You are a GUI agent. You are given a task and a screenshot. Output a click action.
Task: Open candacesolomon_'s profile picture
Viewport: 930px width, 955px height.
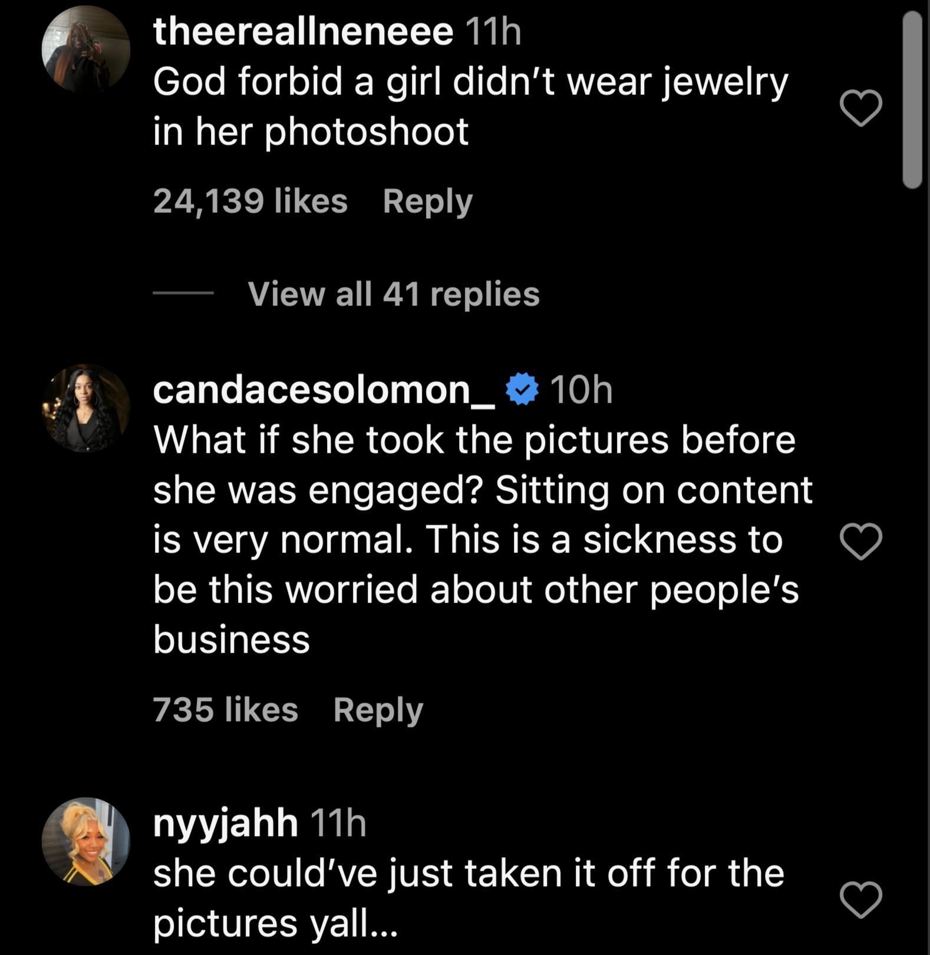(x=86, y=408)
